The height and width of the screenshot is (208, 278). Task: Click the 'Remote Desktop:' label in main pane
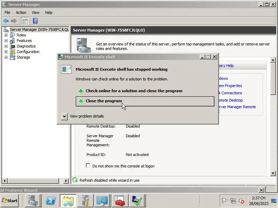(x=101, y=126)
